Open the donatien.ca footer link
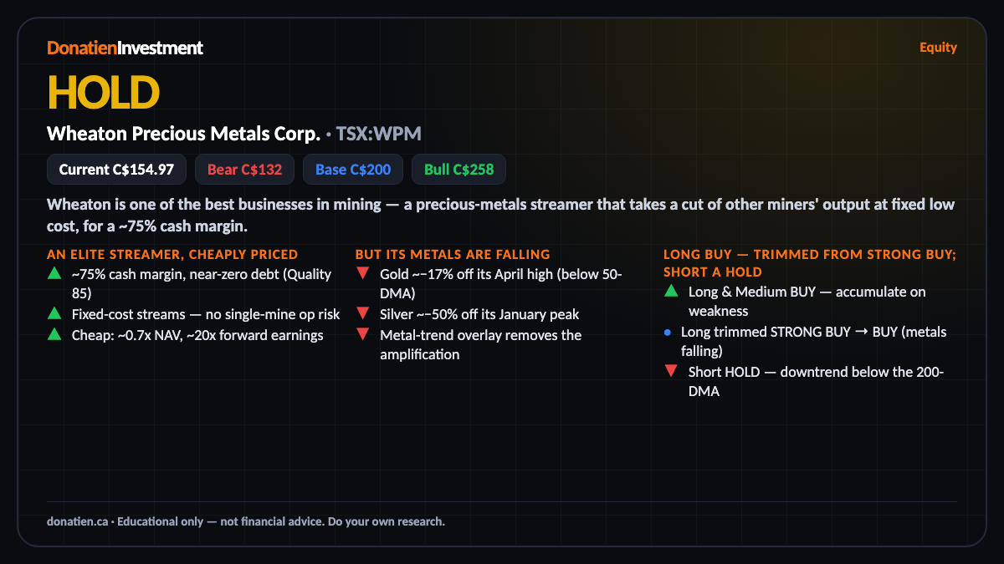 click(78, 521)
